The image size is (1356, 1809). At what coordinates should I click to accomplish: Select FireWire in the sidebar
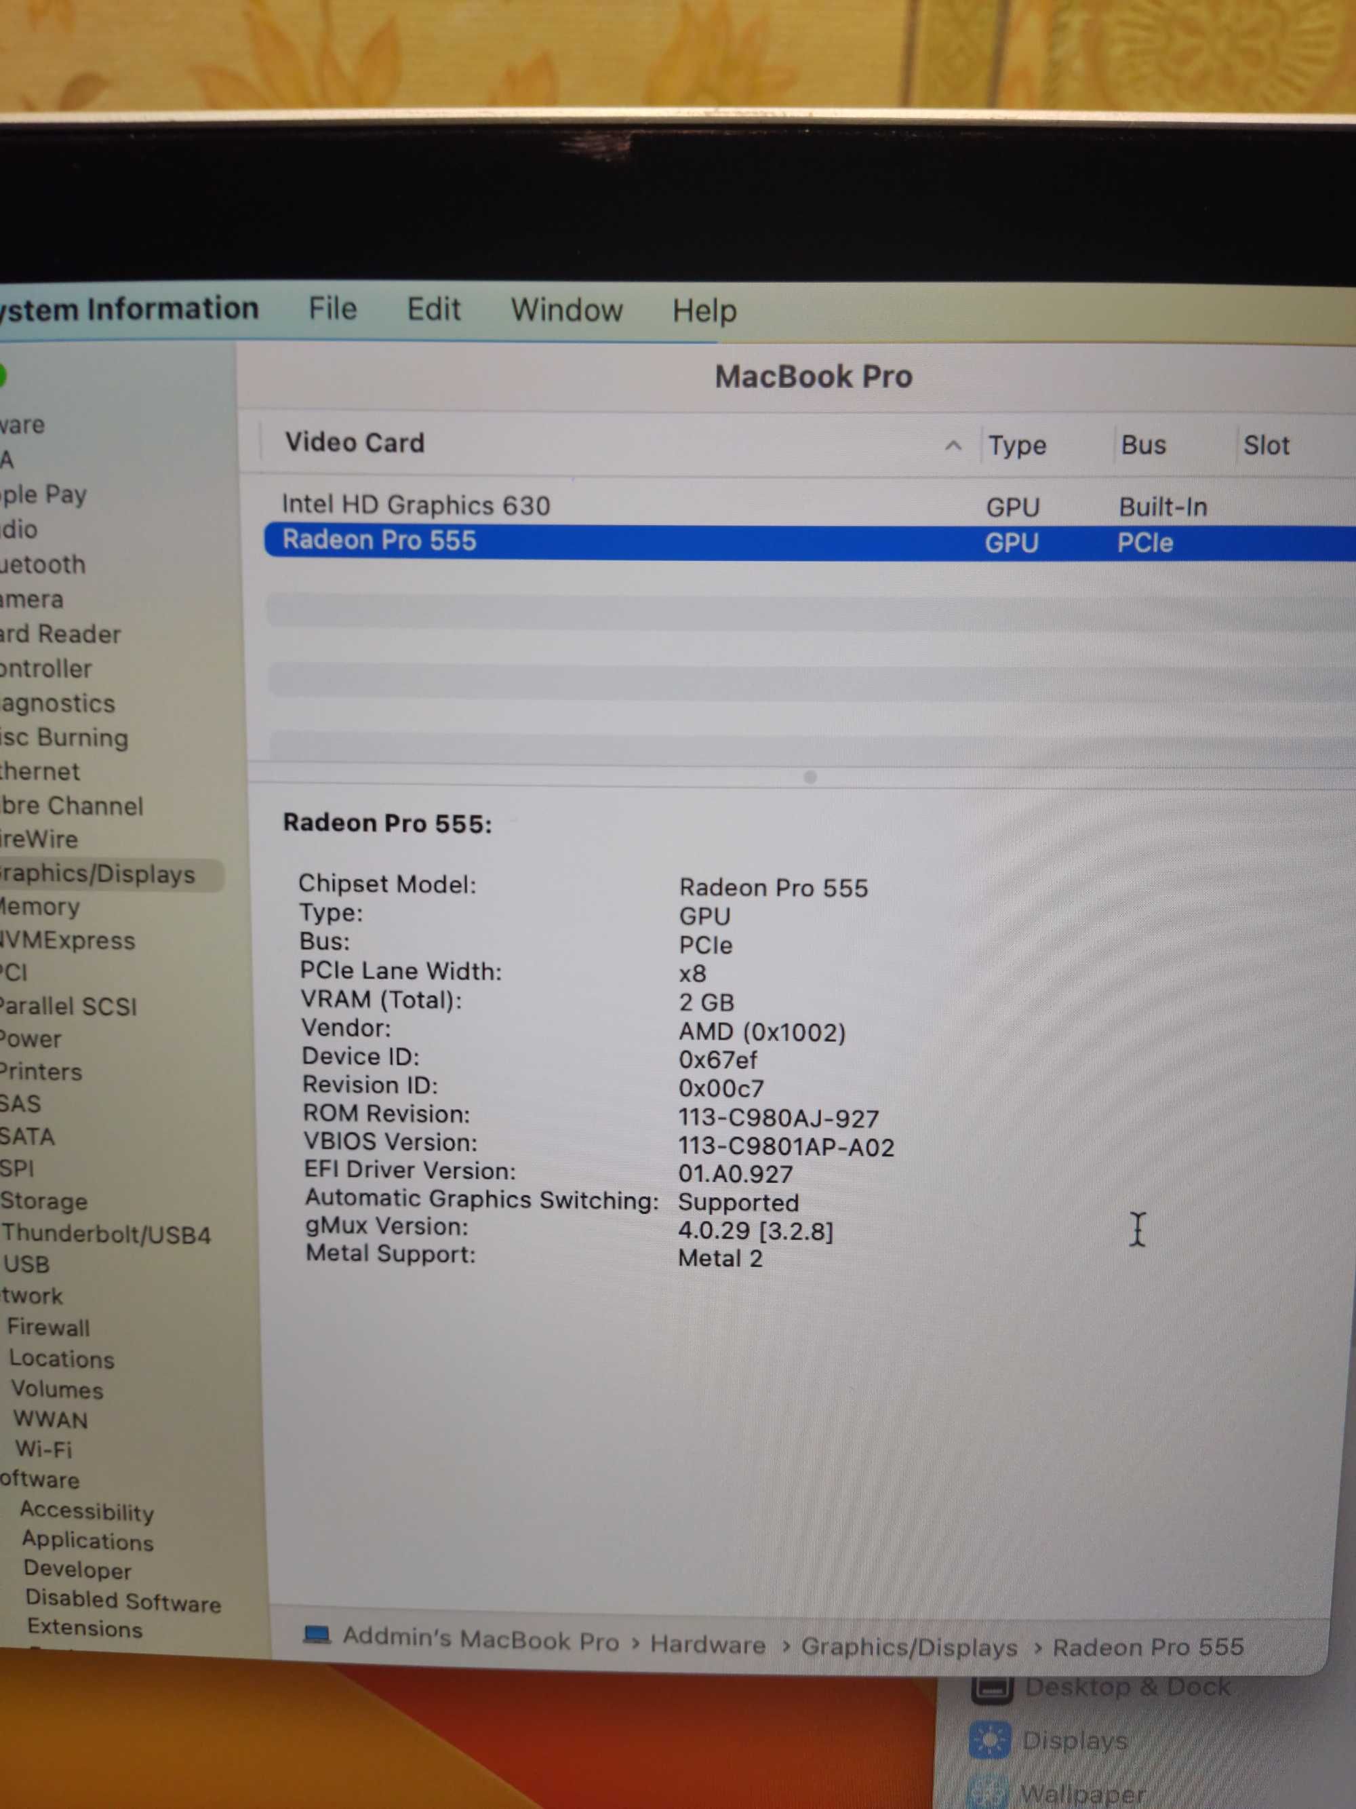tap(39, 839)
